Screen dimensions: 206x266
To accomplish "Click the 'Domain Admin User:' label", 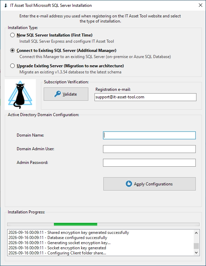I will pyautogui.click(x=35, y=149).
